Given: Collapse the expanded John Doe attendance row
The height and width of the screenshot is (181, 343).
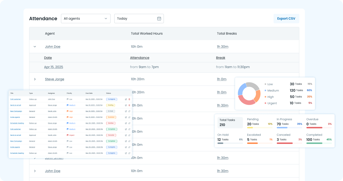Looking at the screenshot, I should 35,47.
